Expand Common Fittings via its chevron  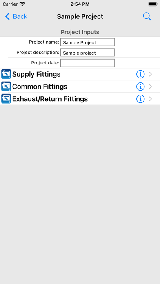[x=150, y=87]
